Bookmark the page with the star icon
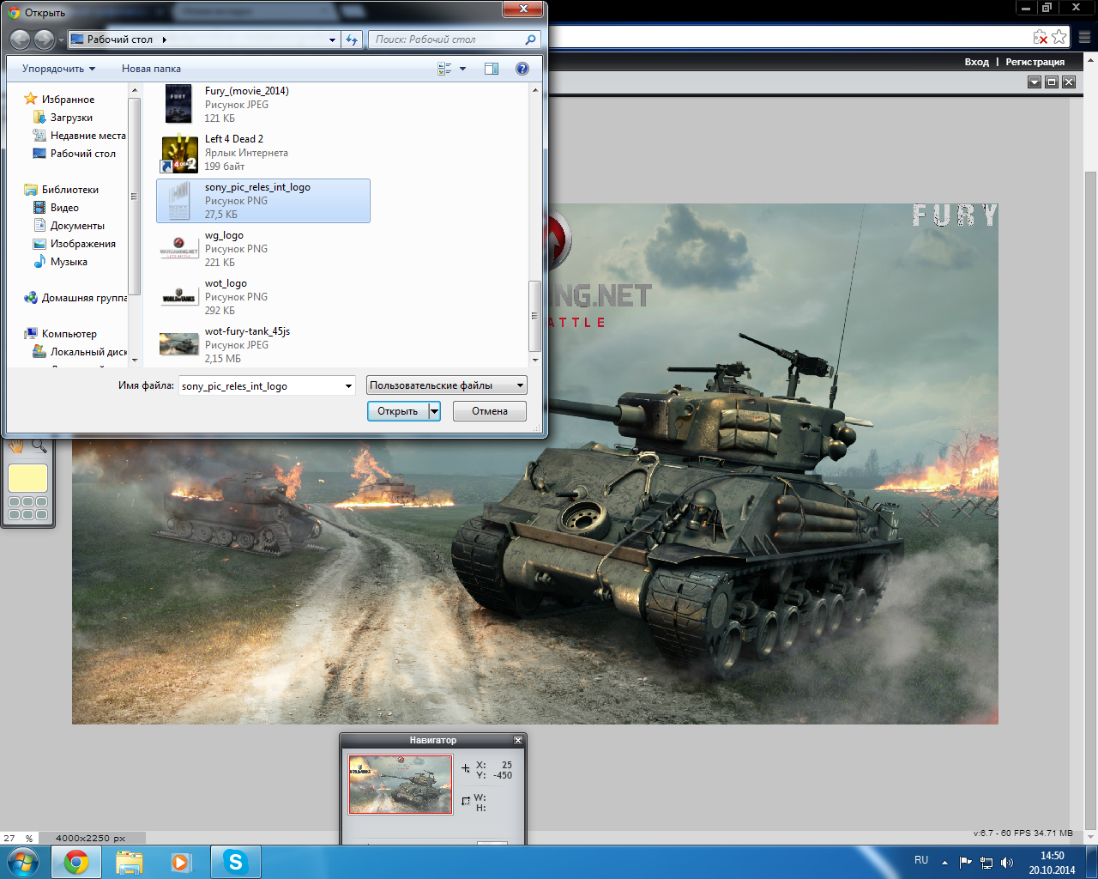Screen dimensions: 1098x879 coord(1059,37)
